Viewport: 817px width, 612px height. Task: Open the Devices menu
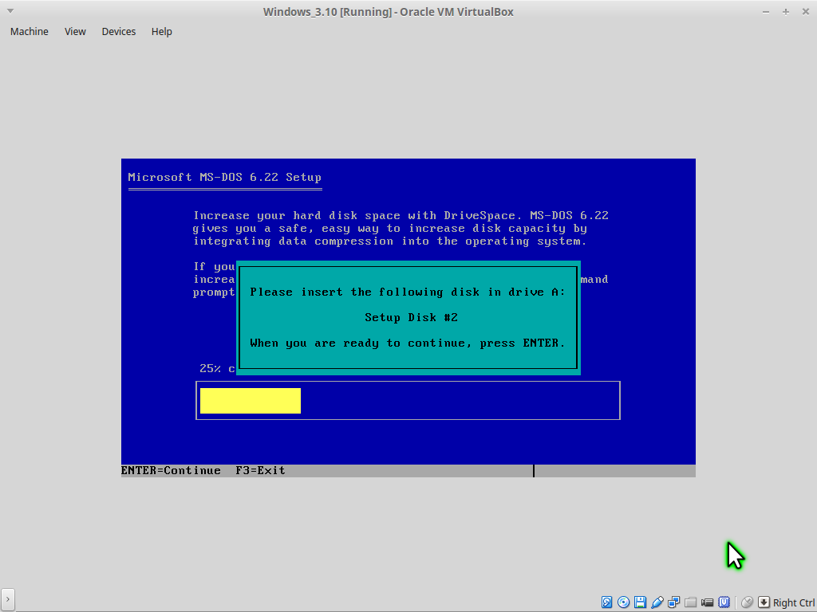coord(118,32)
